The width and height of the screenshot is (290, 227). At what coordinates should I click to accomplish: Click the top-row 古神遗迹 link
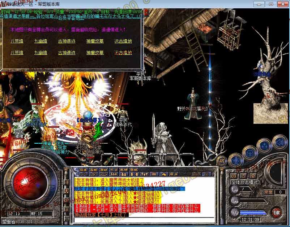[x=67, y=41]
